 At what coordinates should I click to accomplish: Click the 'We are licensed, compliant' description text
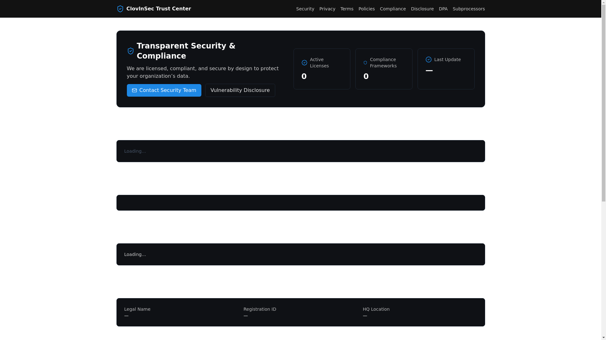(203, 72)
